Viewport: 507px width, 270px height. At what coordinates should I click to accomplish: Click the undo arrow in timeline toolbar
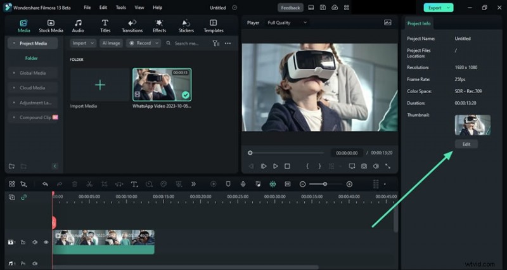tap(45, 184)
